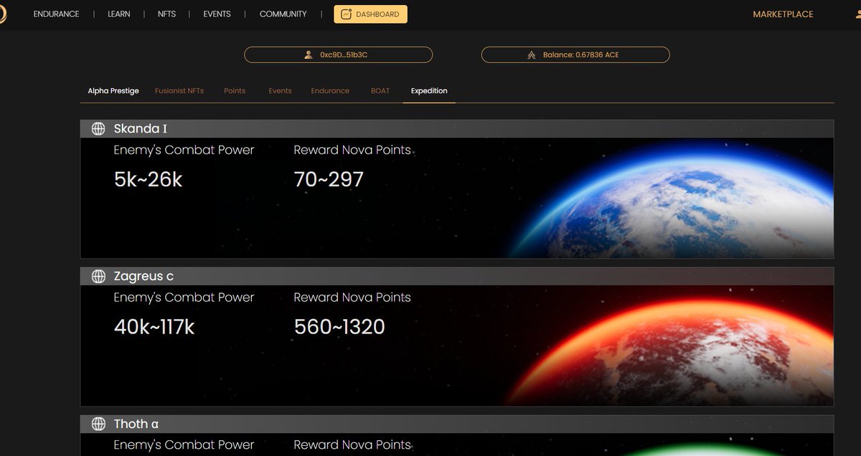Open the EVENTS nav menu

217,14
